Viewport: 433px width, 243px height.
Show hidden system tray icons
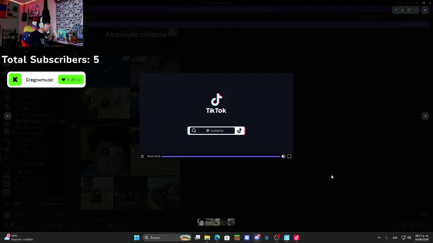[x=379, y=238]
